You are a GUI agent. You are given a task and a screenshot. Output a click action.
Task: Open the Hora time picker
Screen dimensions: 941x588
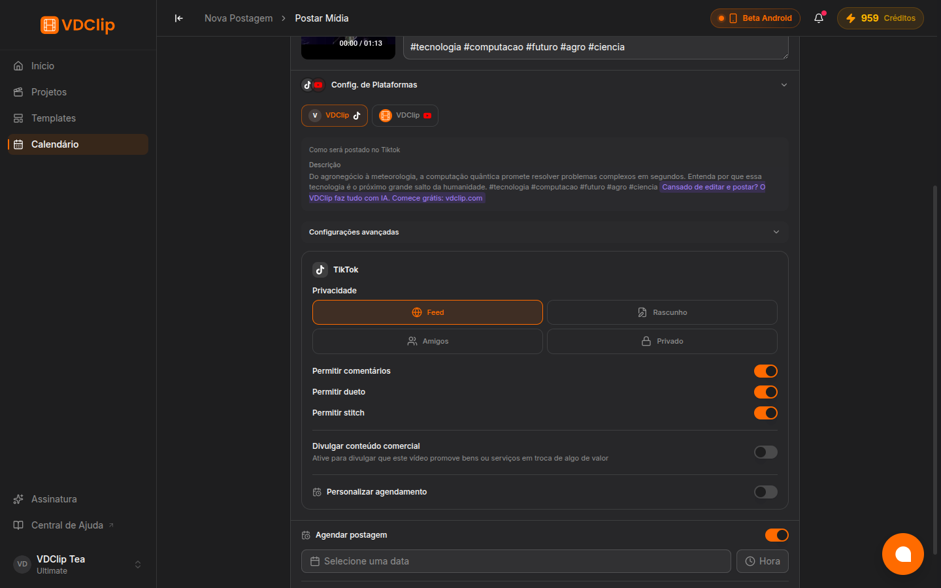point(763,561)
